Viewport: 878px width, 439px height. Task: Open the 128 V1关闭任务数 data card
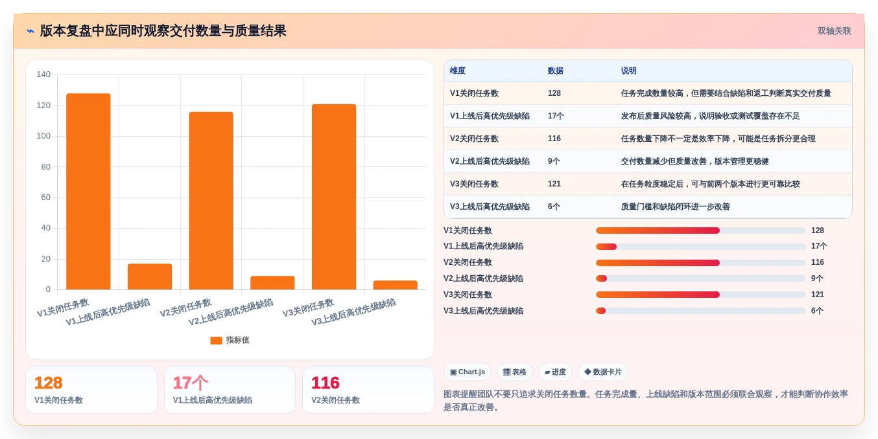[x=91, y=390]
